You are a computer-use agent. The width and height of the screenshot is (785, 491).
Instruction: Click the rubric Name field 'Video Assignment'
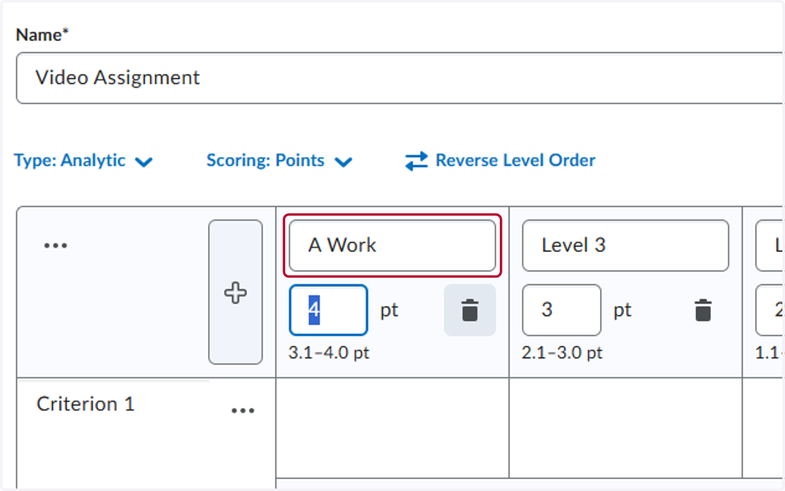click(400, 78)
